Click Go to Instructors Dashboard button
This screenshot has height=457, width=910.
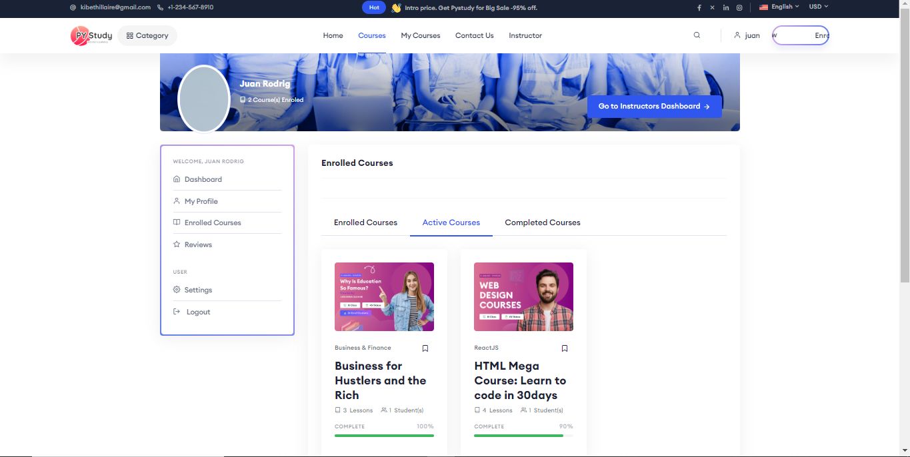click(x=654, y=106)
